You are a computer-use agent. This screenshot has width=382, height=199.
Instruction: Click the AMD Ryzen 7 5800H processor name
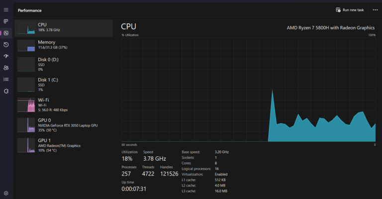point(331,28)
